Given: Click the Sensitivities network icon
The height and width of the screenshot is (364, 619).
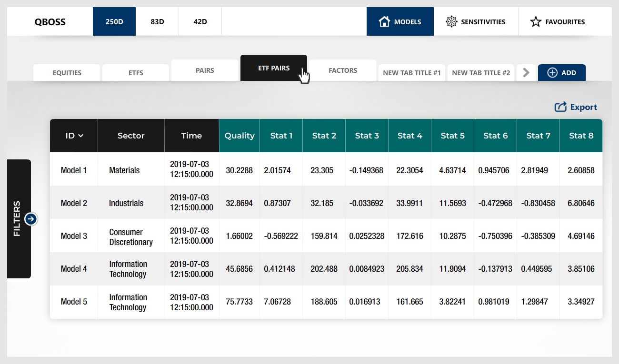Looking at the screenshot, I should point(451,21).
